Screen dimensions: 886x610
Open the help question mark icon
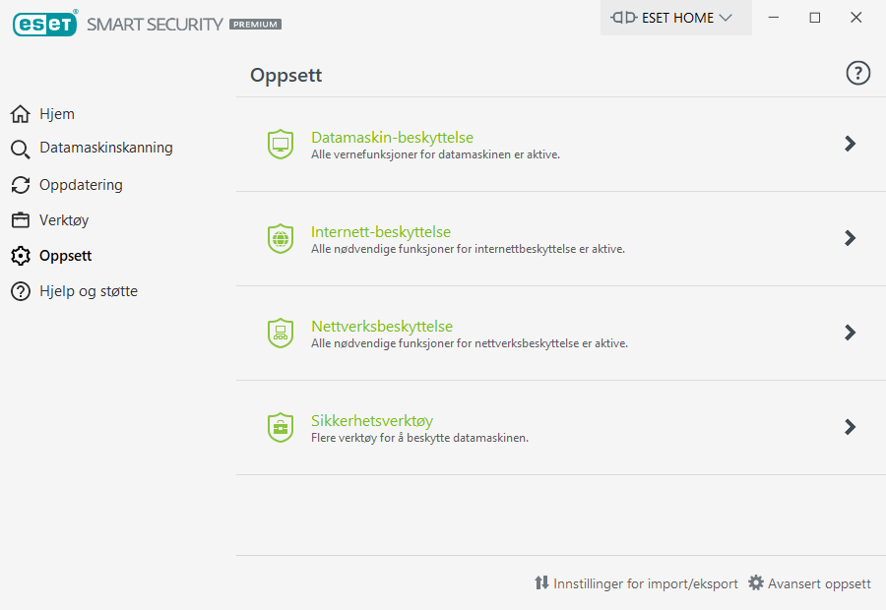coord(857,73)
